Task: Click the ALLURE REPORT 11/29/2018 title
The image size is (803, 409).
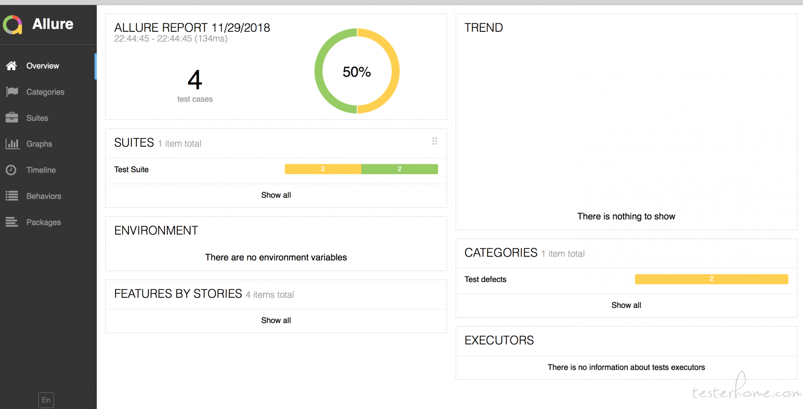Action: point(192,28)
